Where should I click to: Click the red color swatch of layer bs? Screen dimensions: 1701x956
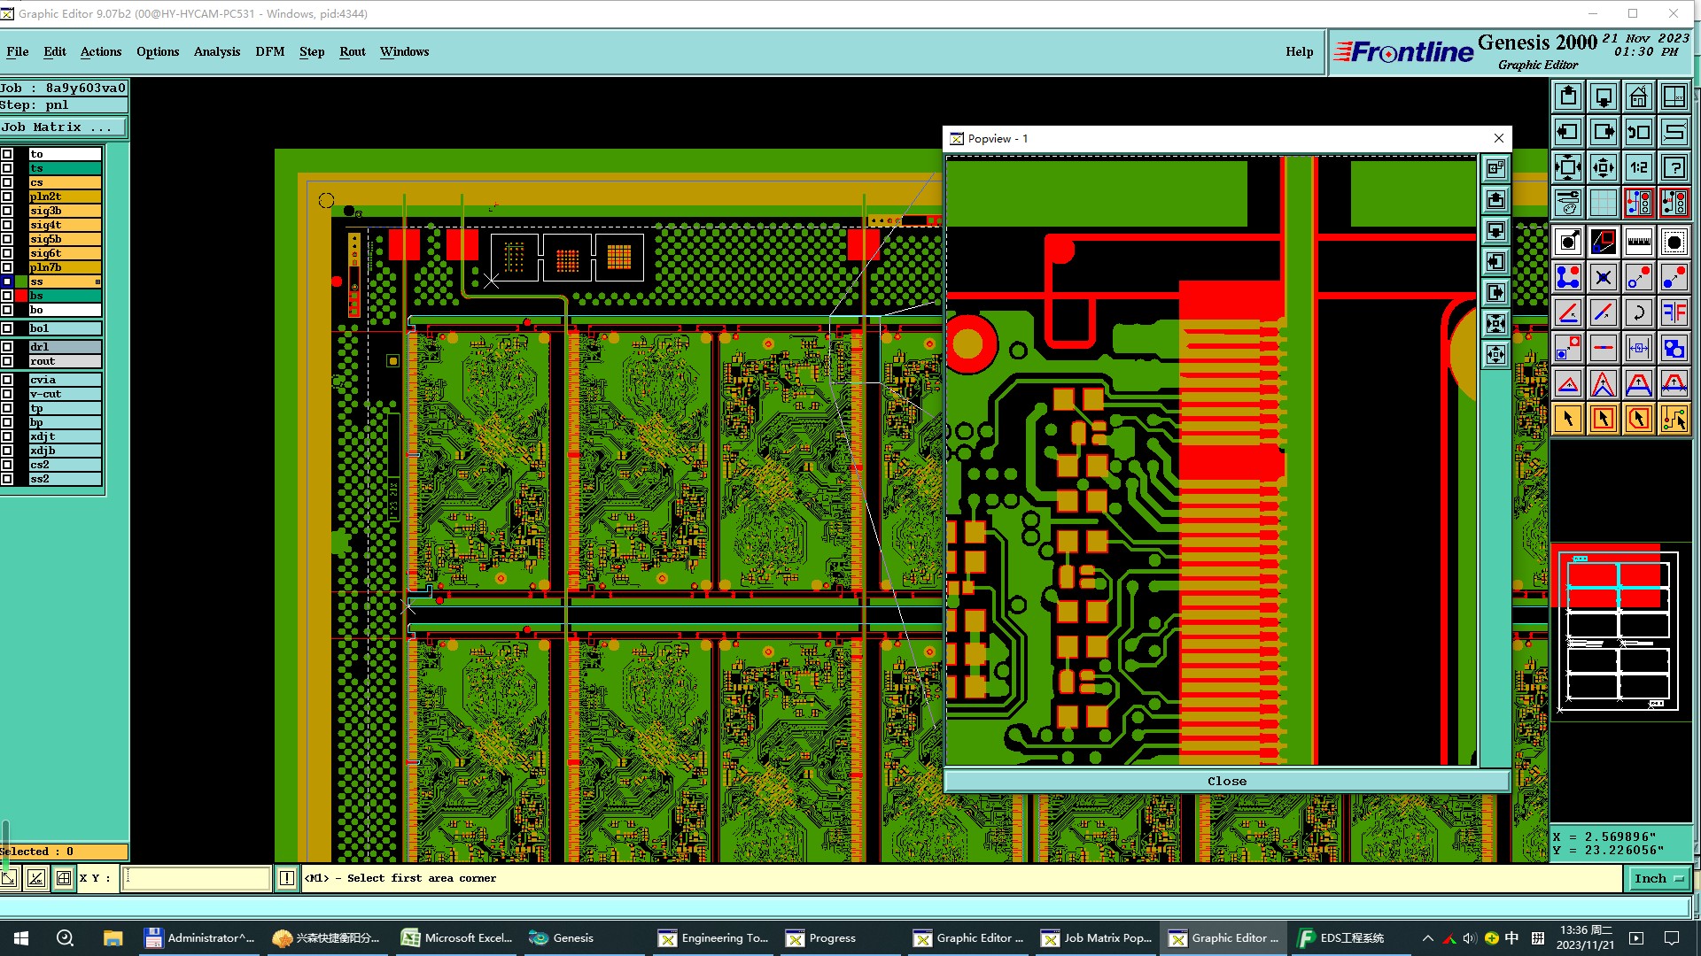21,296
